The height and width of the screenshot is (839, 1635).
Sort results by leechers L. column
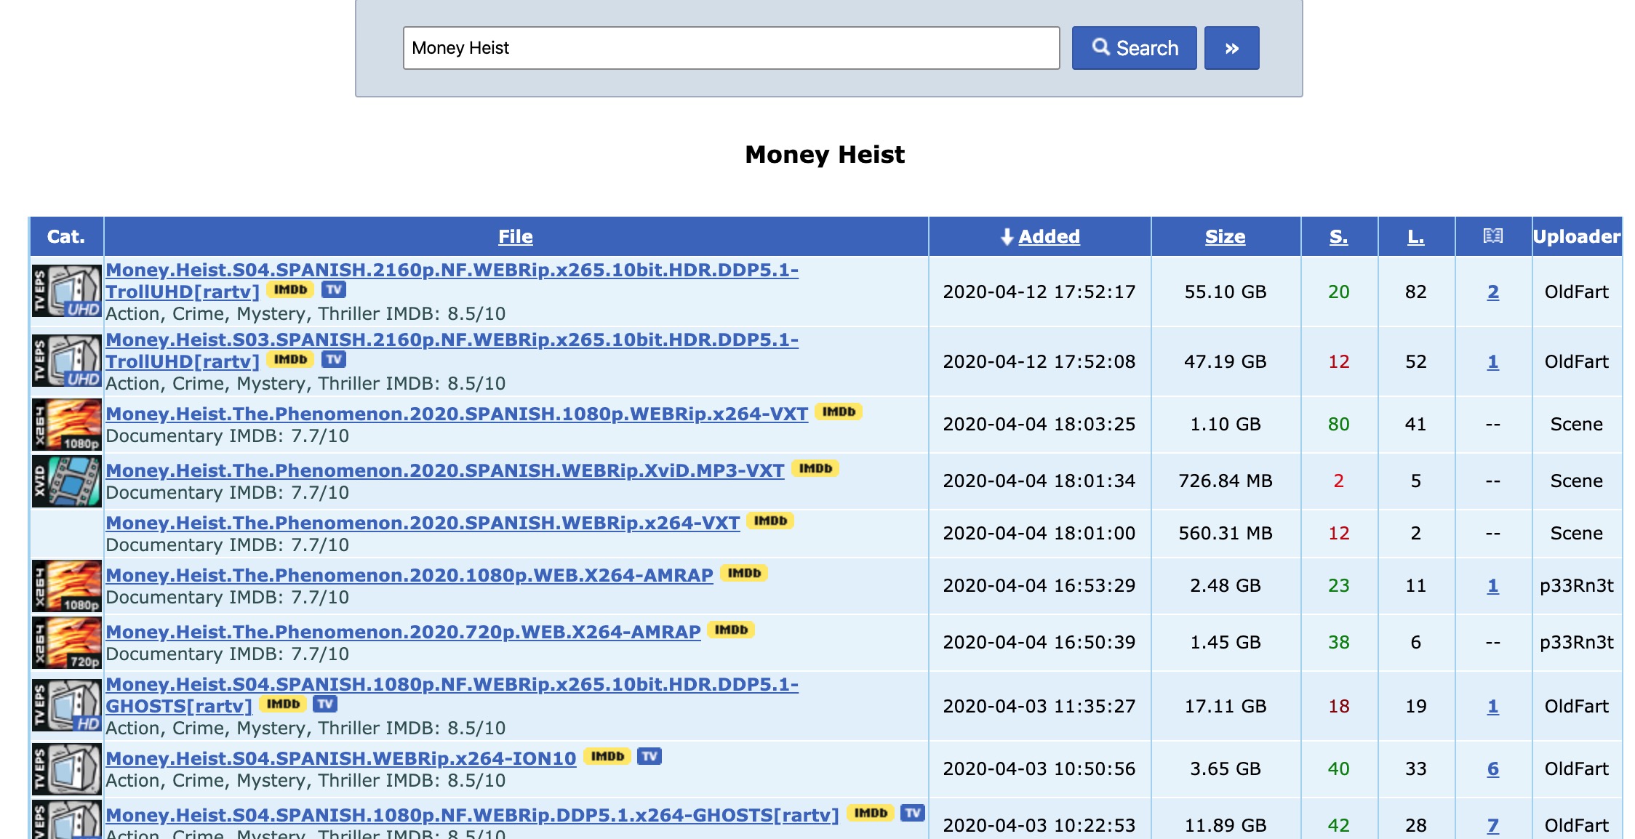click(1415, 236)
